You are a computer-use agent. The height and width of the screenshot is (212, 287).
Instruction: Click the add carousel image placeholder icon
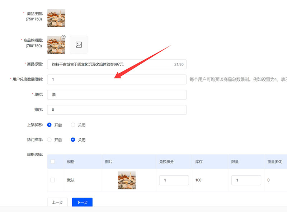click(79, 45)
